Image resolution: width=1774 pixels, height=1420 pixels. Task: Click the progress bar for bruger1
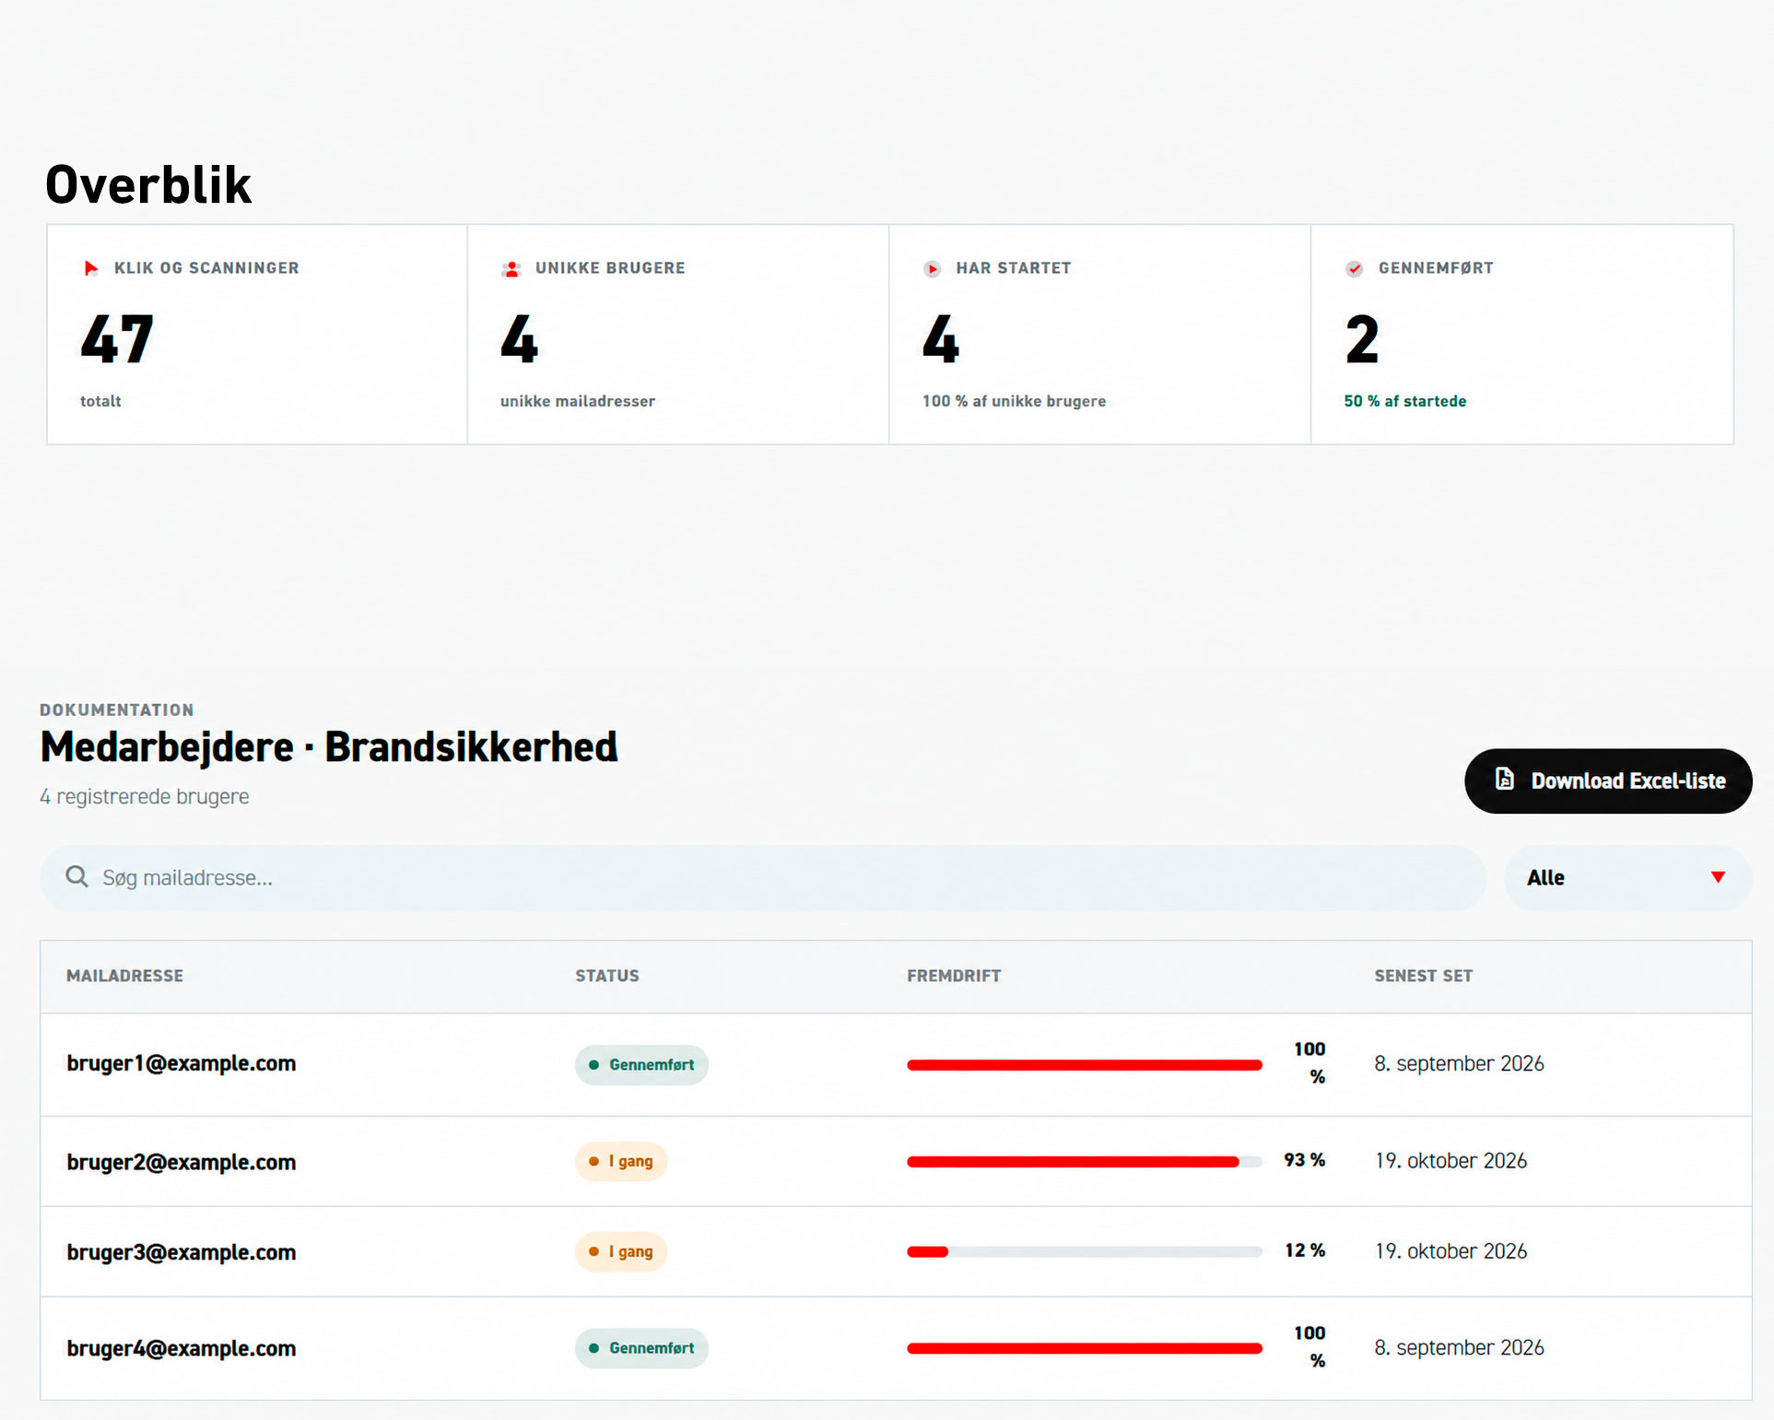[x=1085, y=1064]
